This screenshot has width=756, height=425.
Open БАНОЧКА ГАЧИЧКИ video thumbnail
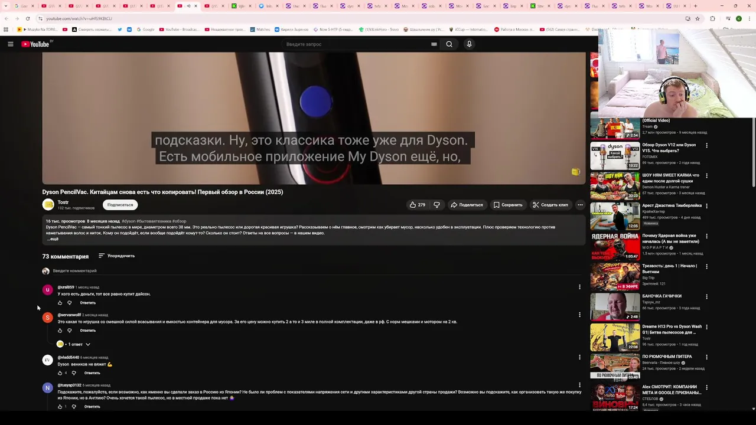pos(615,307)
